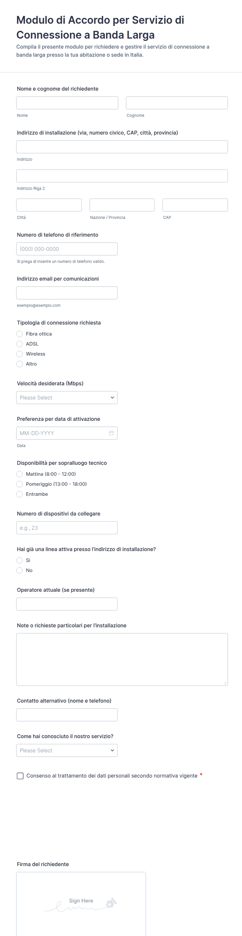Open the calendar icon in activation date field

[111, 433]
